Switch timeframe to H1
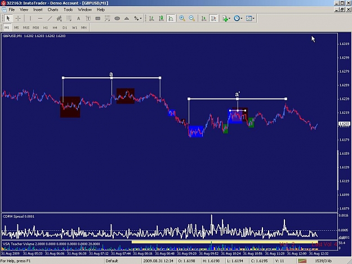The height and width of the screenshot is (264, 352). point(46,28)
